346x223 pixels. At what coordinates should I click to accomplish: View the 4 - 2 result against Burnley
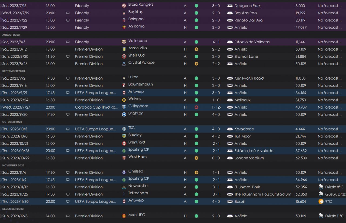(216, 136)
